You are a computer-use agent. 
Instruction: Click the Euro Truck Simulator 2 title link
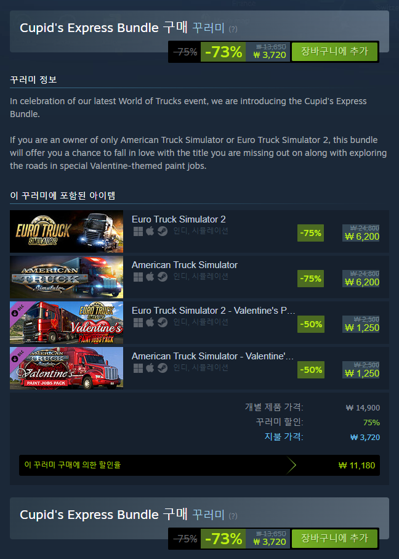(x=179, y=219)
